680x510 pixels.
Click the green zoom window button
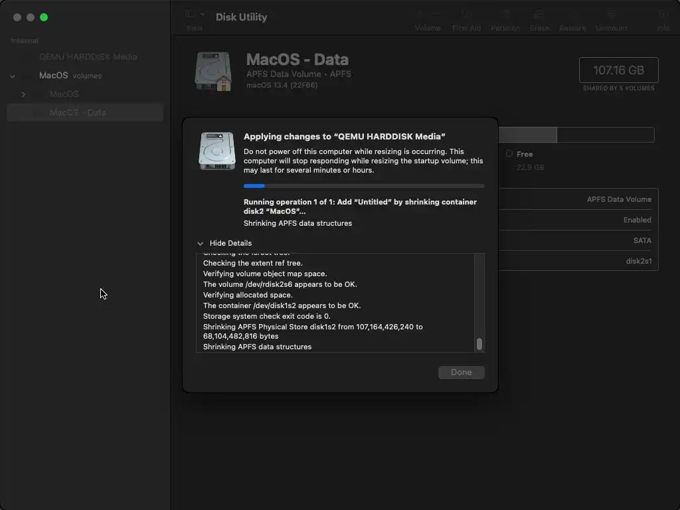pos(44,17)
